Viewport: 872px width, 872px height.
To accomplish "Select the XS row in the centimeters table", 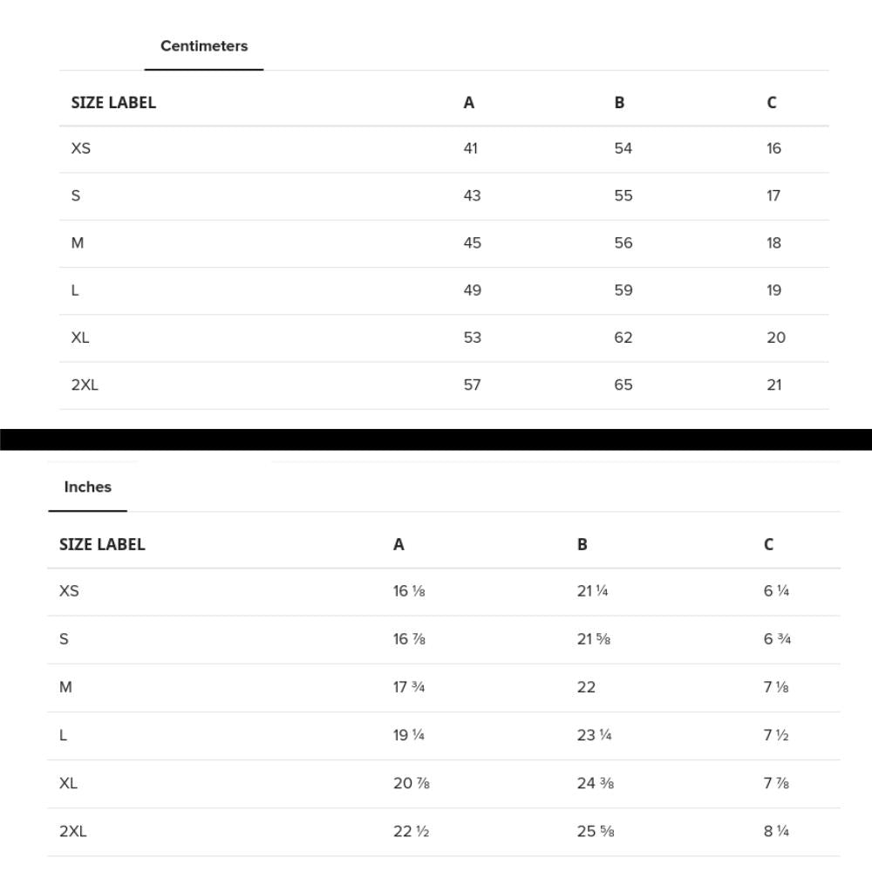I will point(444,149).
